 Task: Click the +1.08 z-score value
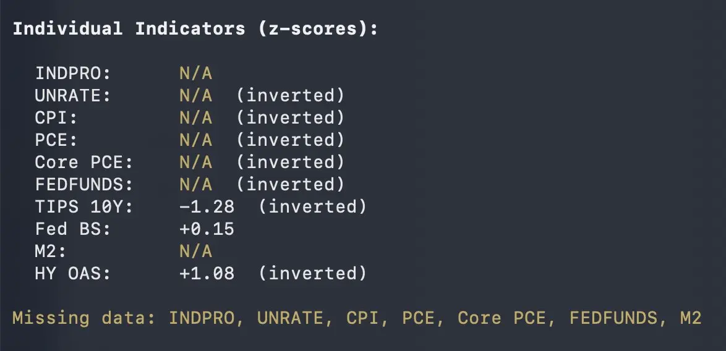(x=207, y=274)
